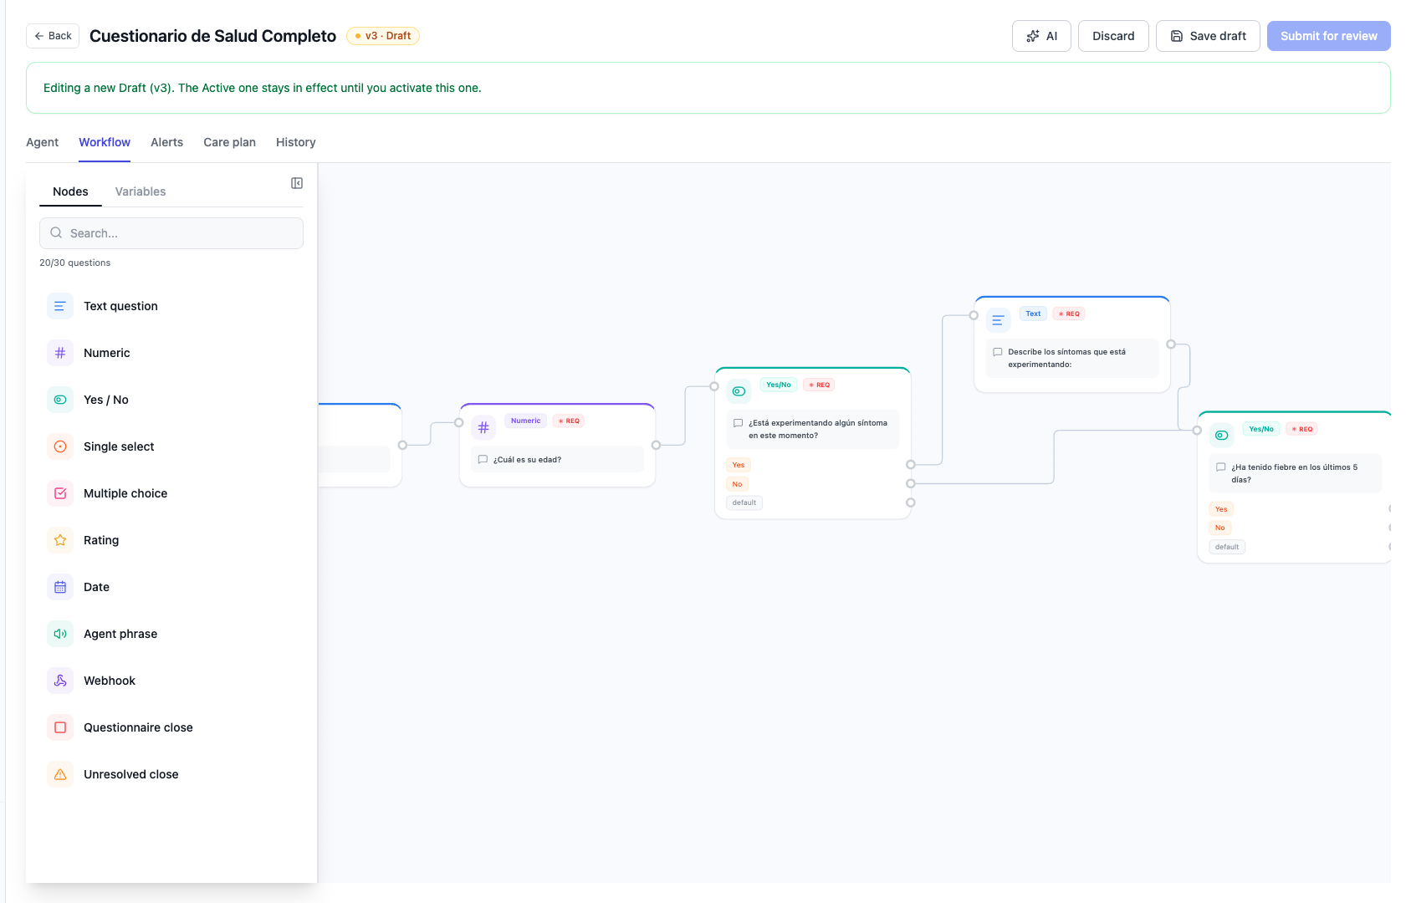Click the 20/30 questions counter

pyautogui.click(x=75, y=263)
